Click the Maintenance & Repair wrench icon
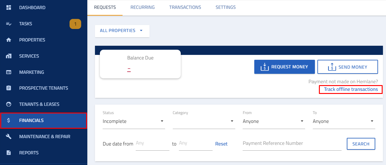Image resolution: width=386 pixels, height=165 pixels. (9, 137)
